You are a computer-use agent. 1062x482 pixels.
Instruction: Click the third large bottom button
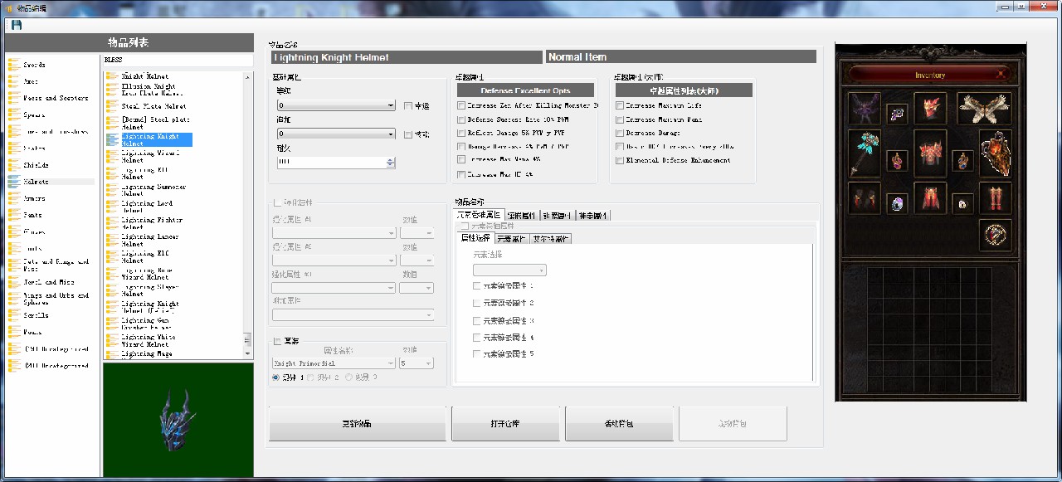click(x=619, y=423)
